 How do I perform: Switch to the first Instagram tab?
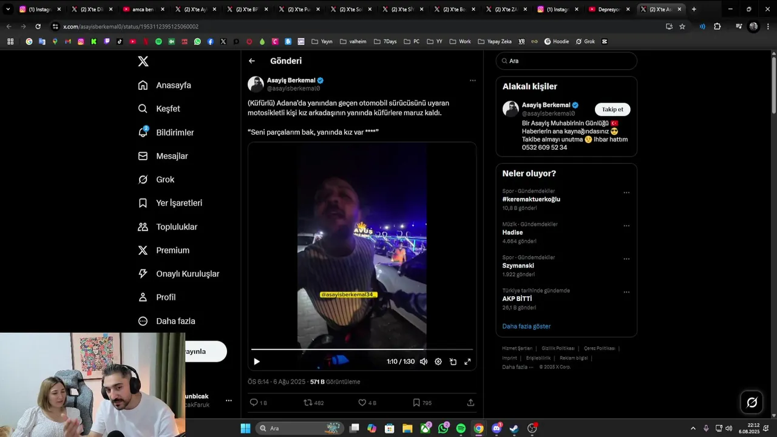click(39, 9)
